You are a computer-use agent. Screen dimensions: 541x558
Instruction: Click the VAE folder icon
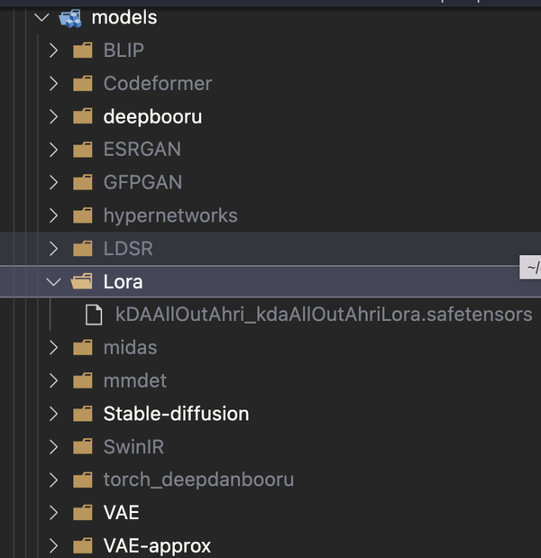click(x=83, y=513)
